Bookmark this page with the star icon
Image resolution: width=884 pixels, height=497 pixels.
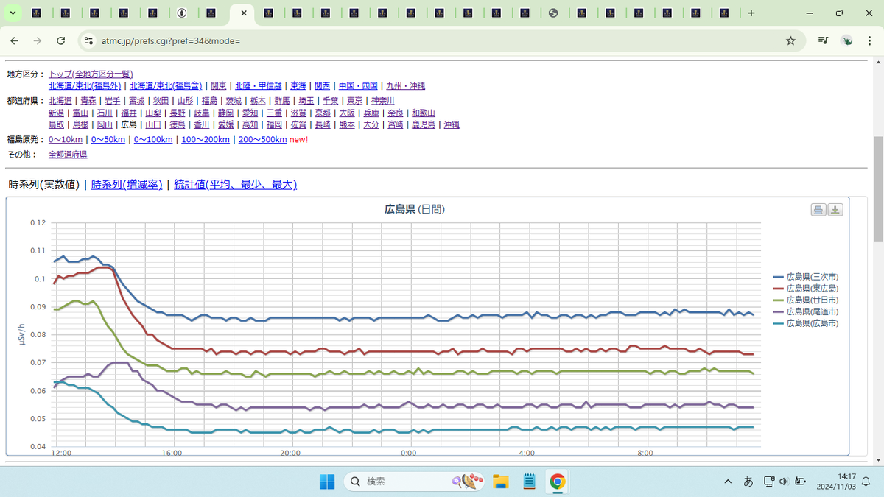point(790,40)
